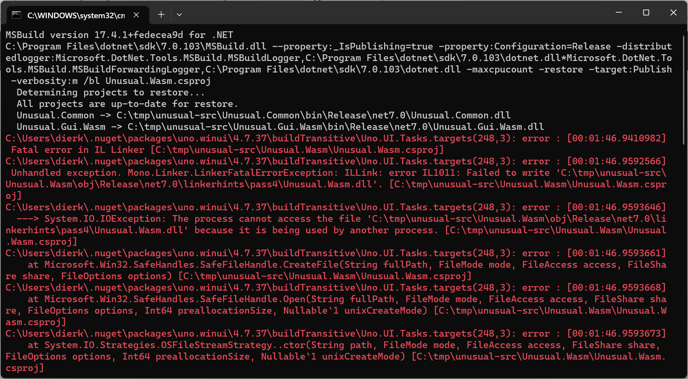Click the Unusual.Common.dll output path
The image size is (688, 379).
pos(313,115)
